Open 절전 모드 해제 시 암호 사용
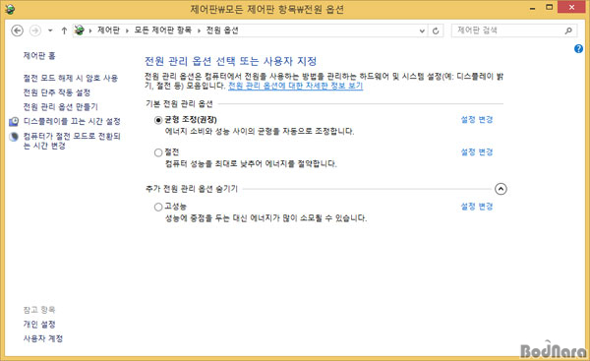Image resolution: width=590 pixels, height=361 pixels. coord(71,78)
